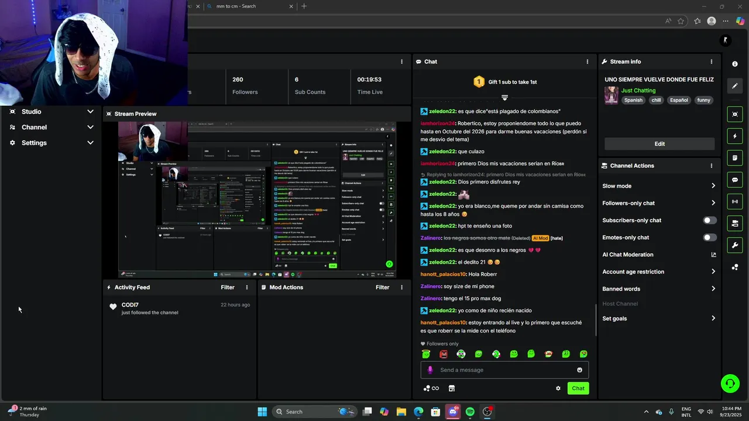
Task: Open Stream info panel three-dot menu
Action: (712, 61)
